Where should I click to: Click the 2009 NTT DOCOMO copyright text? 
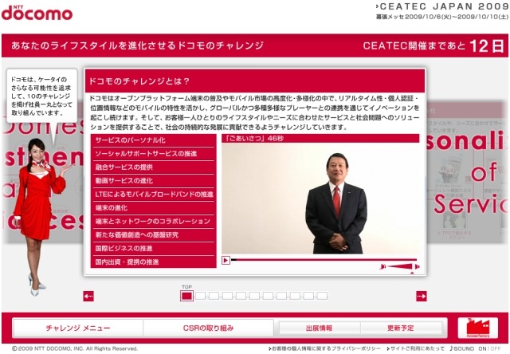[x=75, y=348]
